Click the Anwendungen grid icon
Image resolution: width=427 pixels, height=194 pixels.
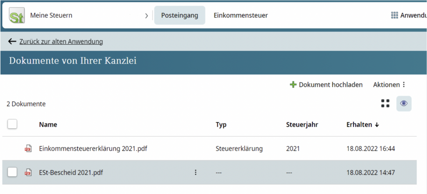tap(394, 15)
